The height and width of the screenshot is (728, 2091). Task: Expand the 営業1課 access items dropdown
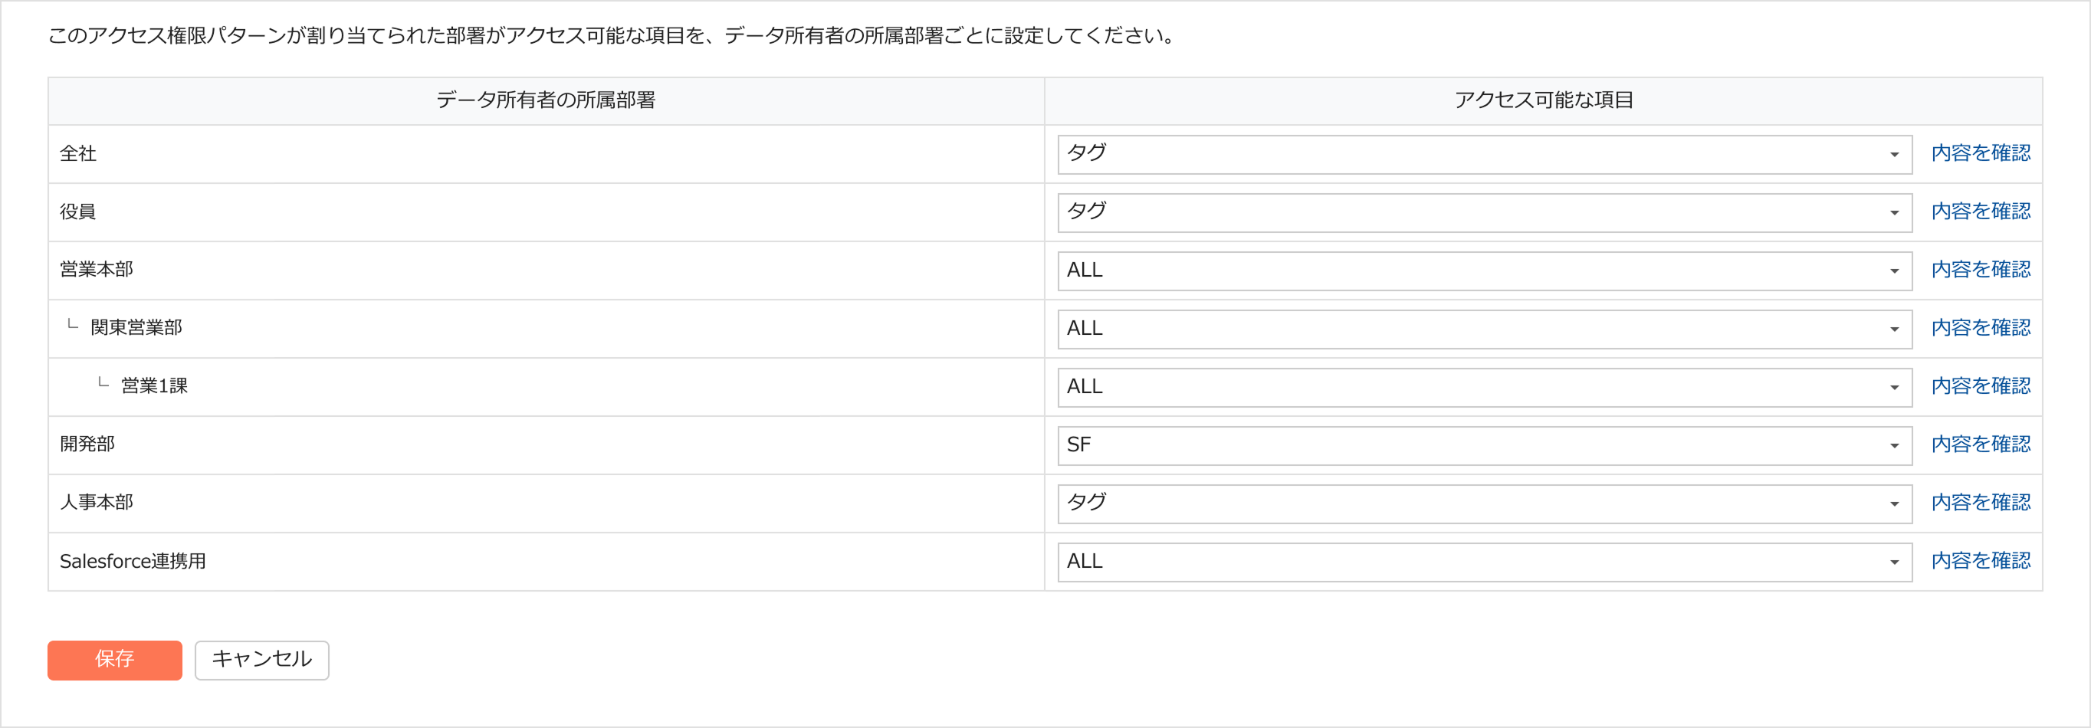[x=1484, y=387]
